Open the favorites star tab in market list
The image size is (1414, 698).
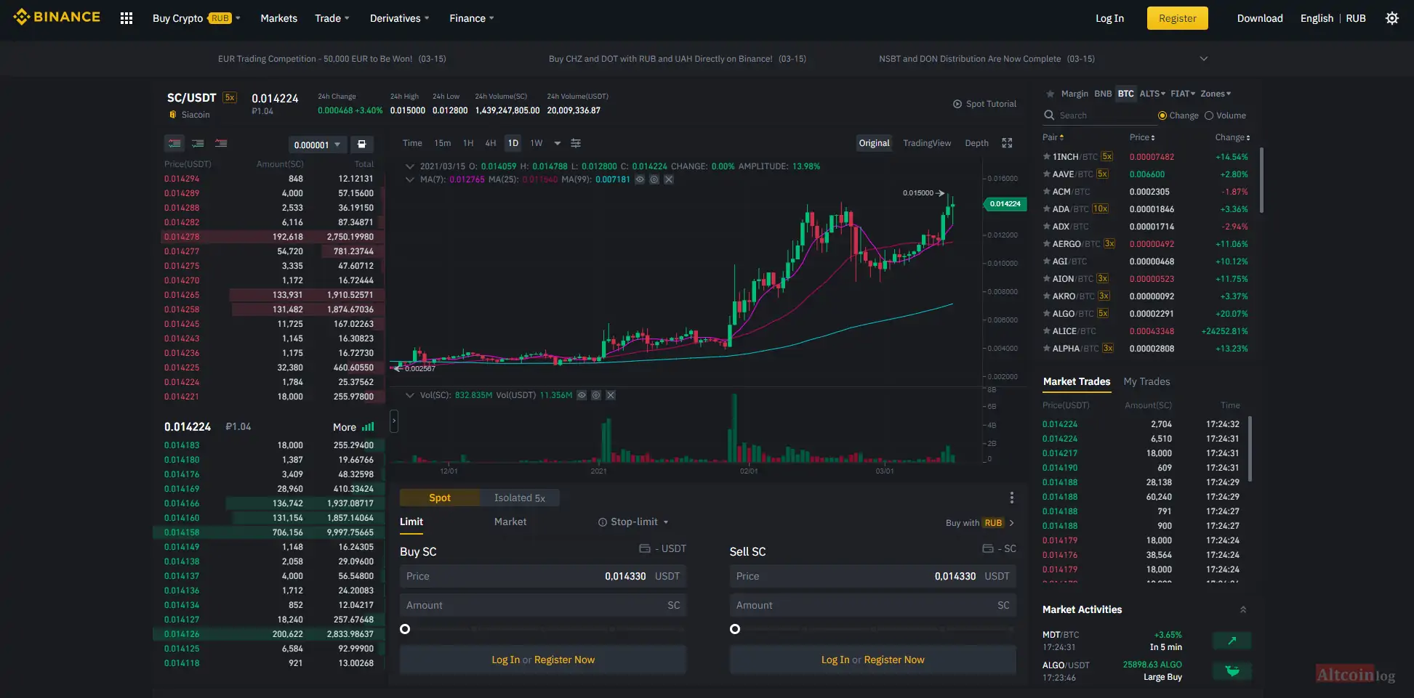point(1050,94)
